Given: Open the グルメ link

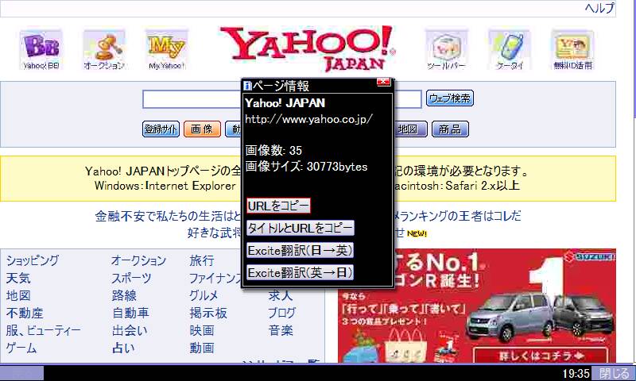Looking at the screenshot, I should [204, 295].
